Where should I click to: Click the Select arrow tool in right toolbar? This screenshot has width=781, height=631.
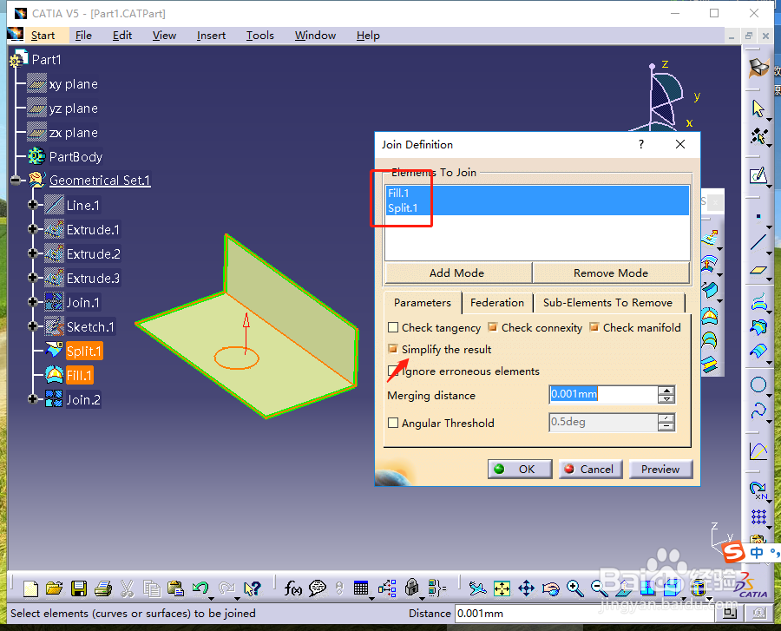click(758, 108)
